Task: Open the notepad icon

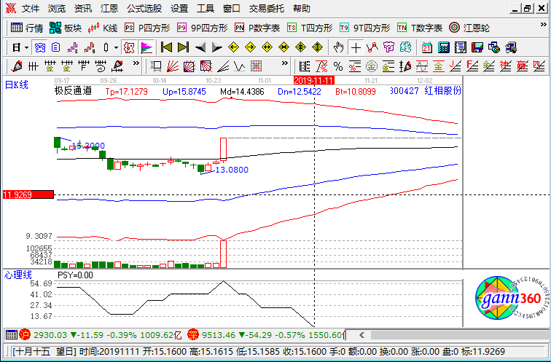Action: point(461,47)
